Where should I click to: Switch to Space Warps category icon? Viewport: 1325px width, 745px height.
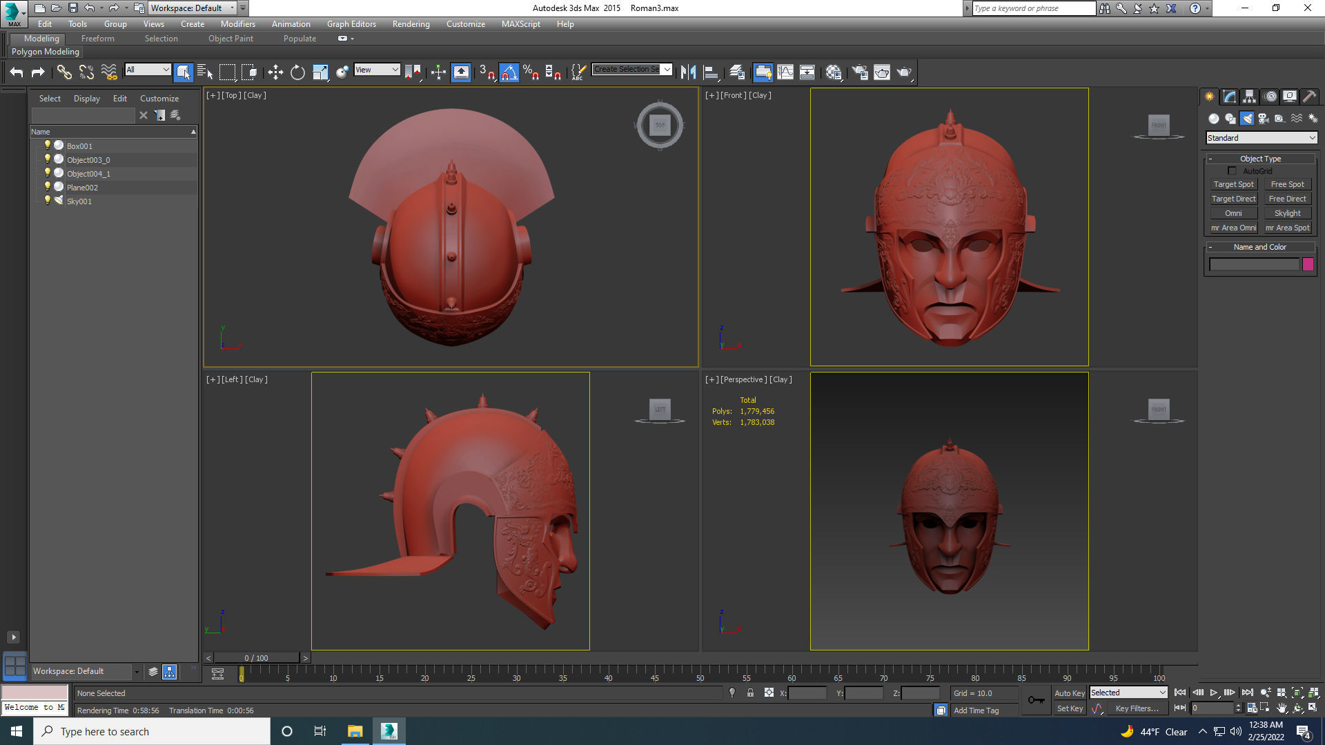click(1297, 119)
